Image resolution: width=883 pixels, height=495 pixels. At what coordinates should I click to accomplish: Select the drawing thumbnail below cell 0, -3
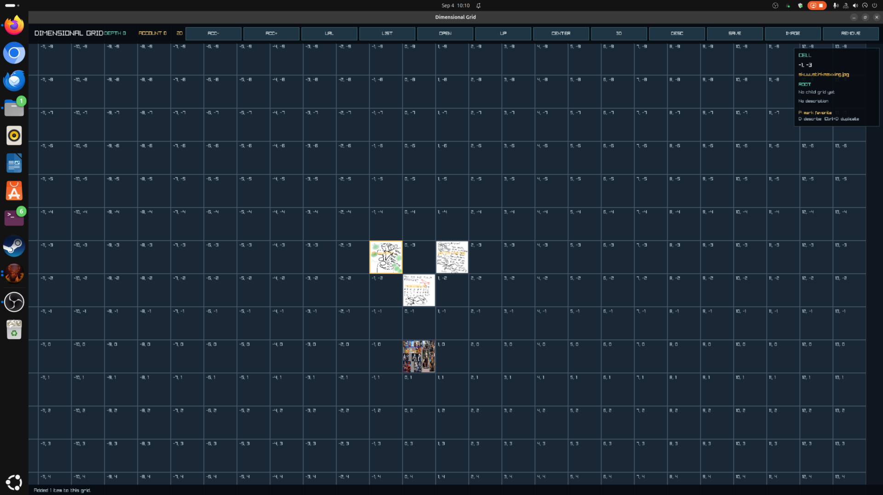(x=419, y=290)
